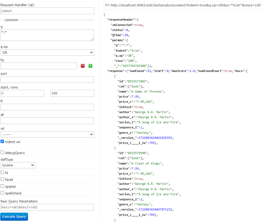Click the "zkConnected" true value
Screen dimensions: 263x222
138,25
